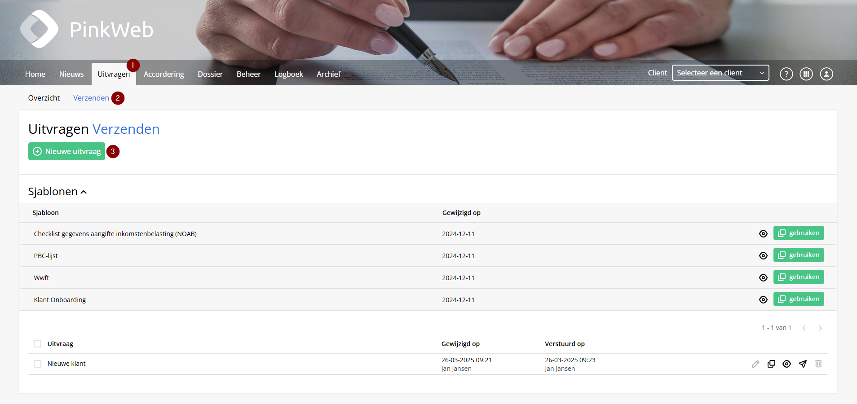Open the Selecteer een client dropdown
This screenshot has width=857, height=404.
pos(720,73)
